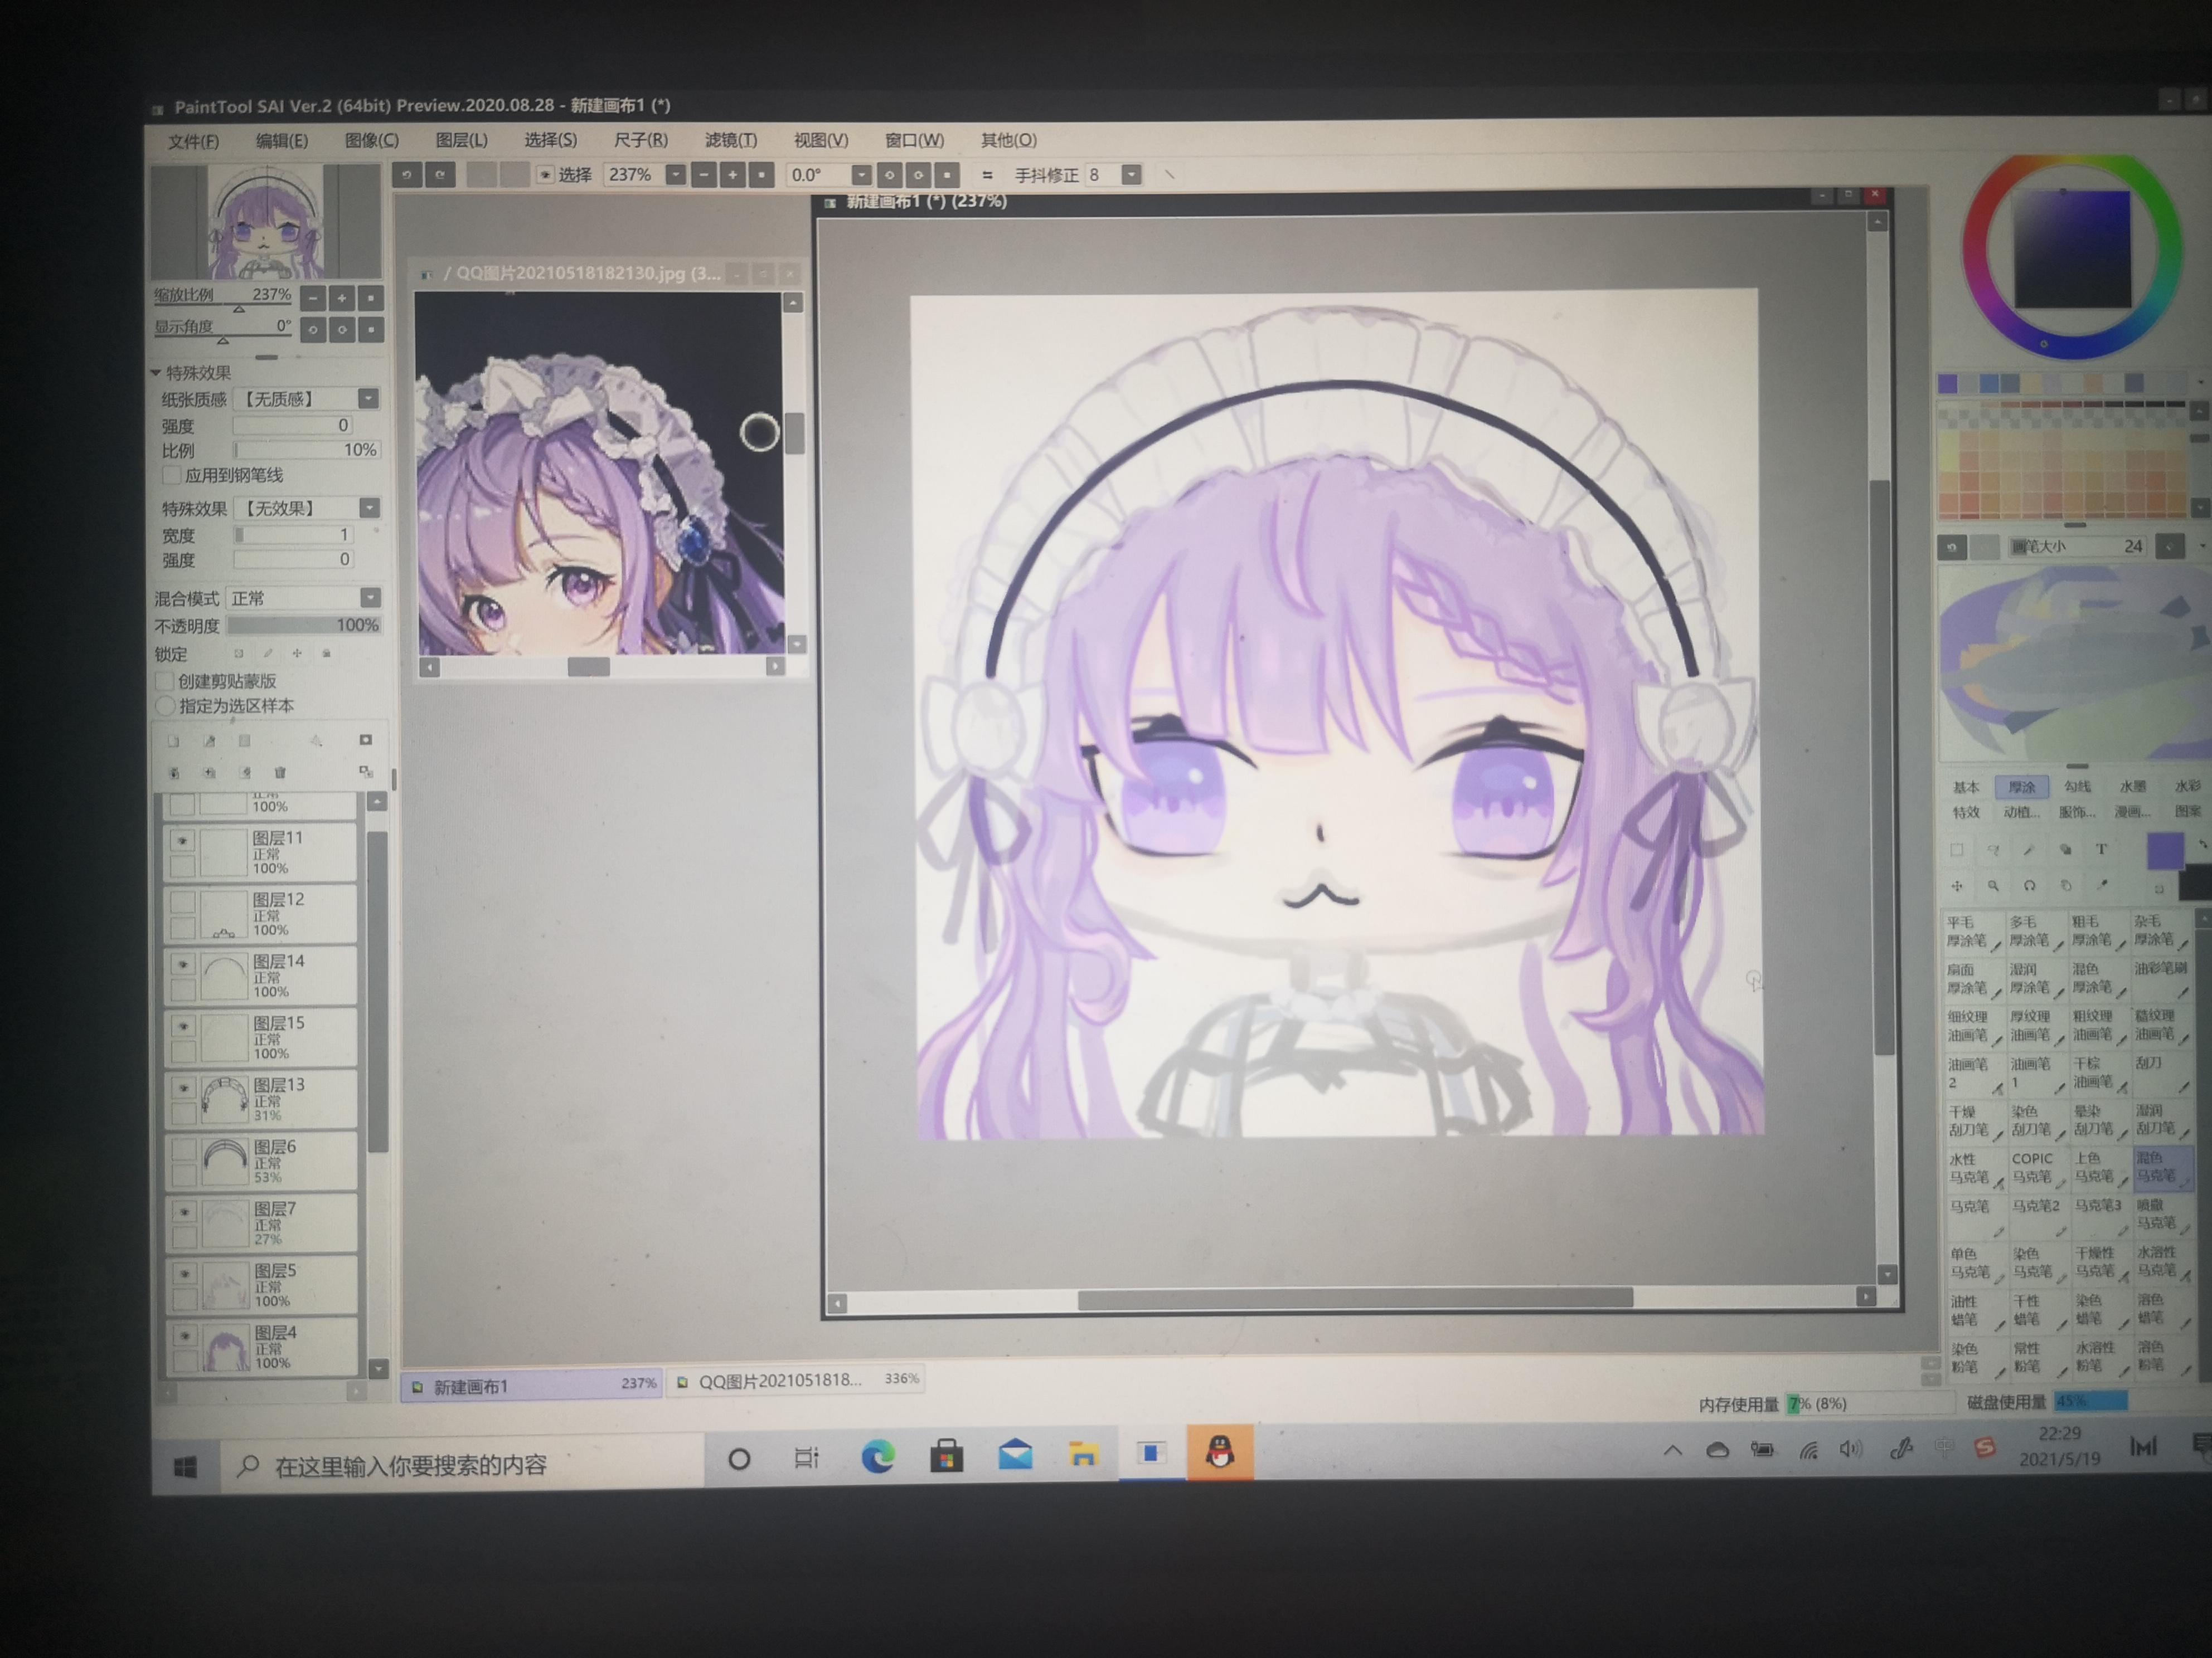Screen dimensions: 2212x1658
Task: Open the 视图(V) menu
Action: click(x=821, y=141)
